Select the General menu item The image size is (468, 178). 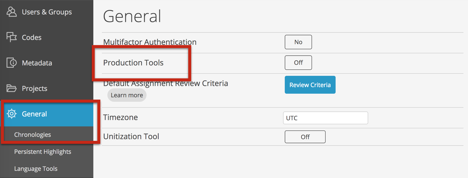(x=47, y=114)
